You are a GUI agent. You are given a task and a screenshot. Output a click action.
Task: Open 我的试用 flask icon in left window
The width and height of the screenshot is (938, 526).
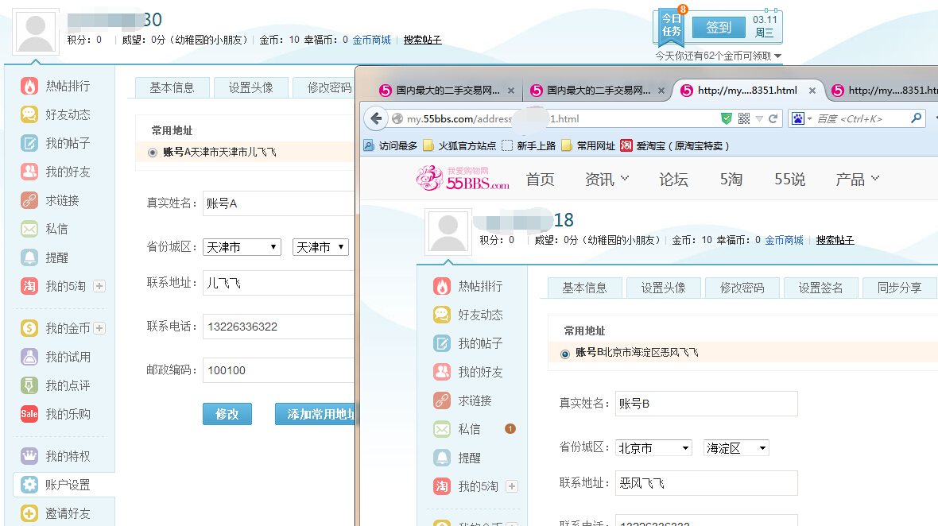coord(29,357)
